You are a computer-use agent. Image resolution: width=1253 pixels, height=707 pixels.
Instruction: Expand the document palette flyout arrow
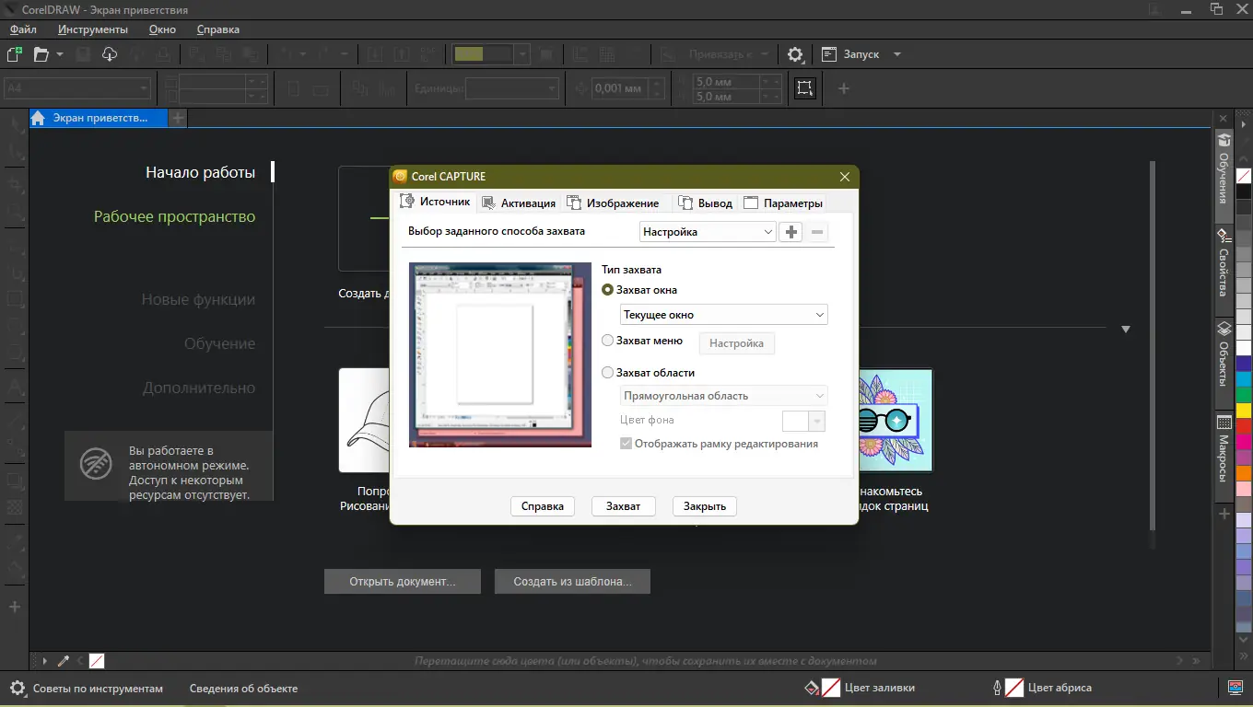pos(44,661)
